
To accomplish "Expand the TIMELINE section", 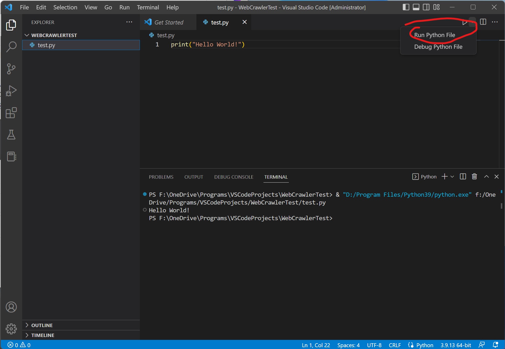I will point(81,335).
